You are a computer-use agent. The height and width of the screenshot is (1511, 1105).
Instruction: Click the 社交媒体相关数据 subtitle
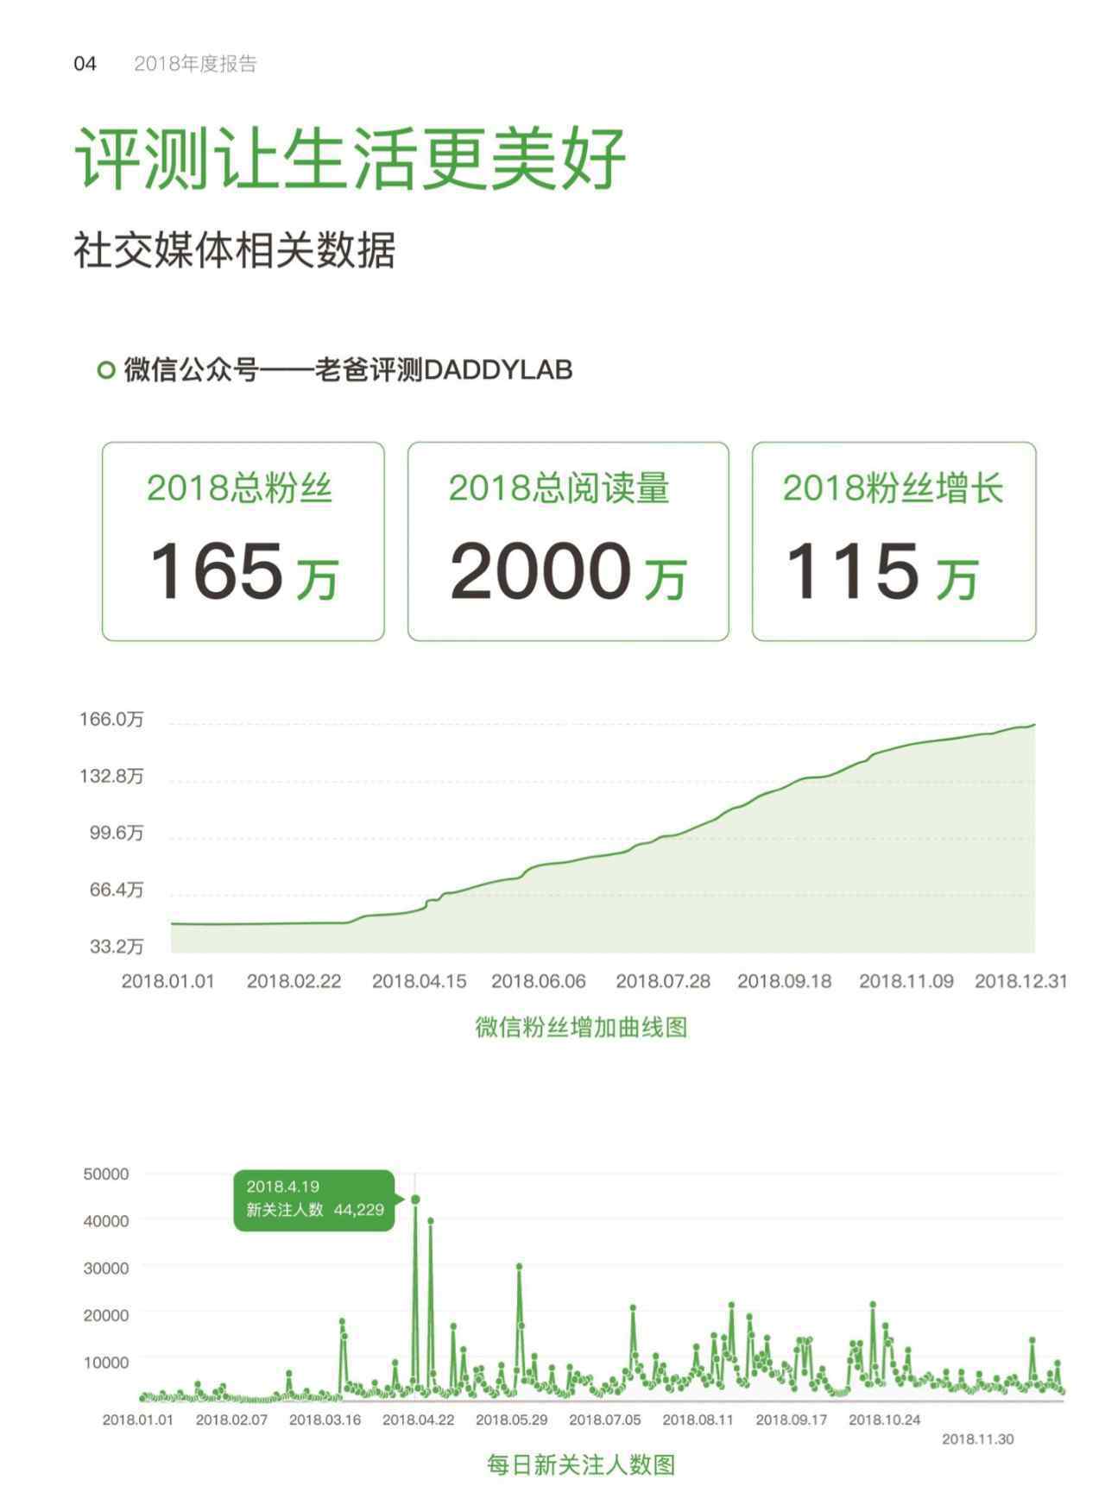[x=234, y=250]
